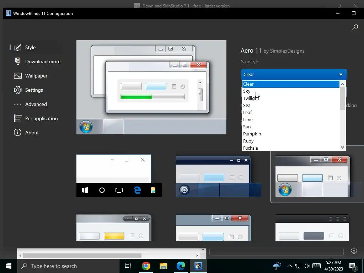Select the highlighted Aero 11 skin thumbnail
This screenshot has height=273, width=364.
tap(317, 176)
